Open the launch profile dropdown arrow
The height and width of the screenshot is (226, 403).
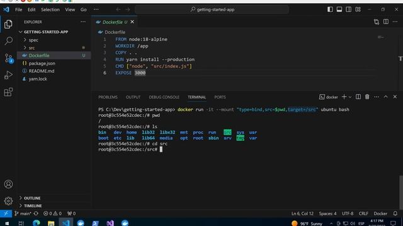pyautogui.click(x=350, y=97)
